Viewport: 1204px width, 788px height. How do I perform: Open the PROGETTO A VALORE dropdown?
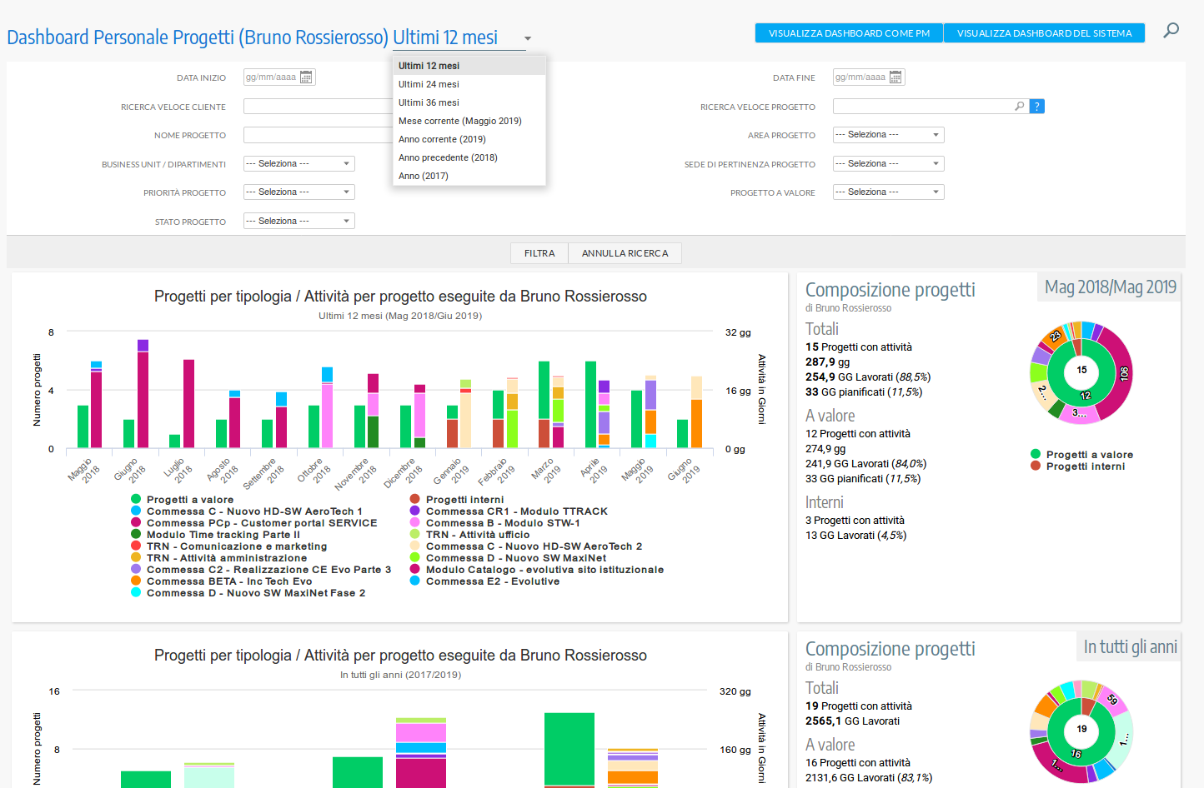888,192
